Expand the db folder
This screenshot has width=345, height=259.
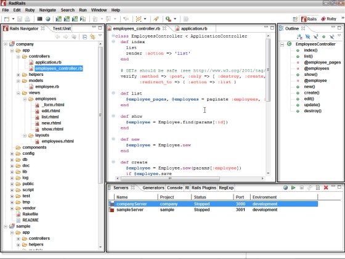coord(12,160)
